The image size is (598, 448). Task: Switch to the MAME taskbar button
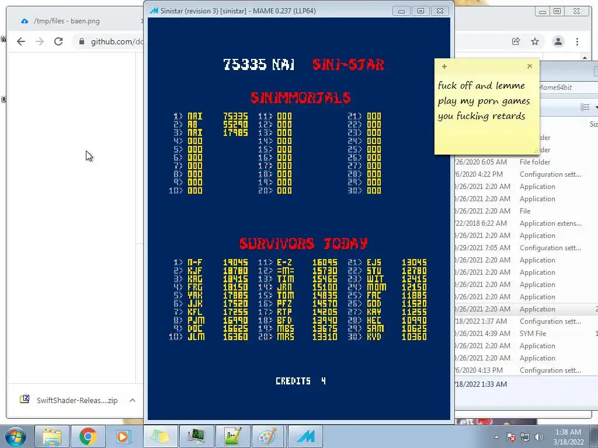(x=305, y=436)
